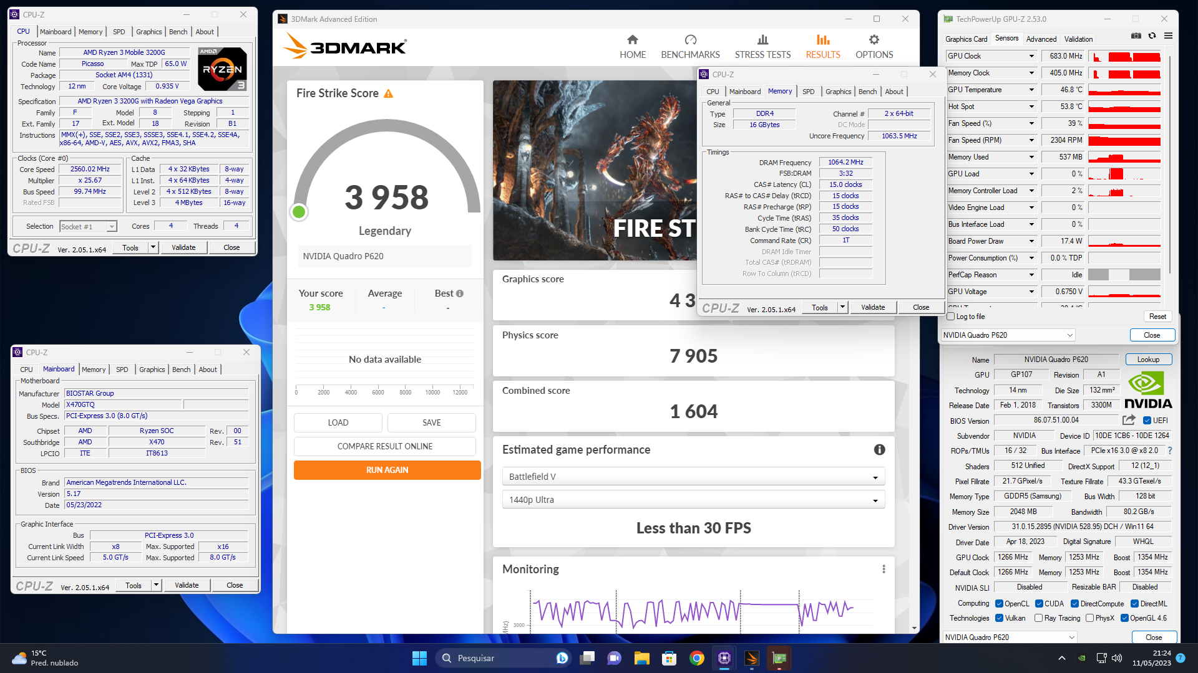Show hidden system tray icons

(1061, 658)
